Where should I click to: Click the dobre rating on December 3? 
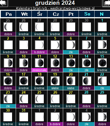(x=24, y=52)
